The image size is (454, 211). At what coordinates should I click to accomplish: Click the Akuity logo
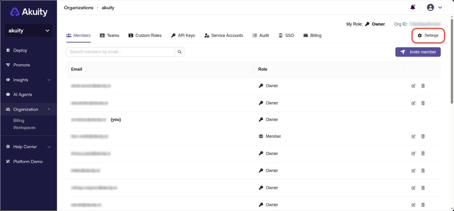coord(29,12)
